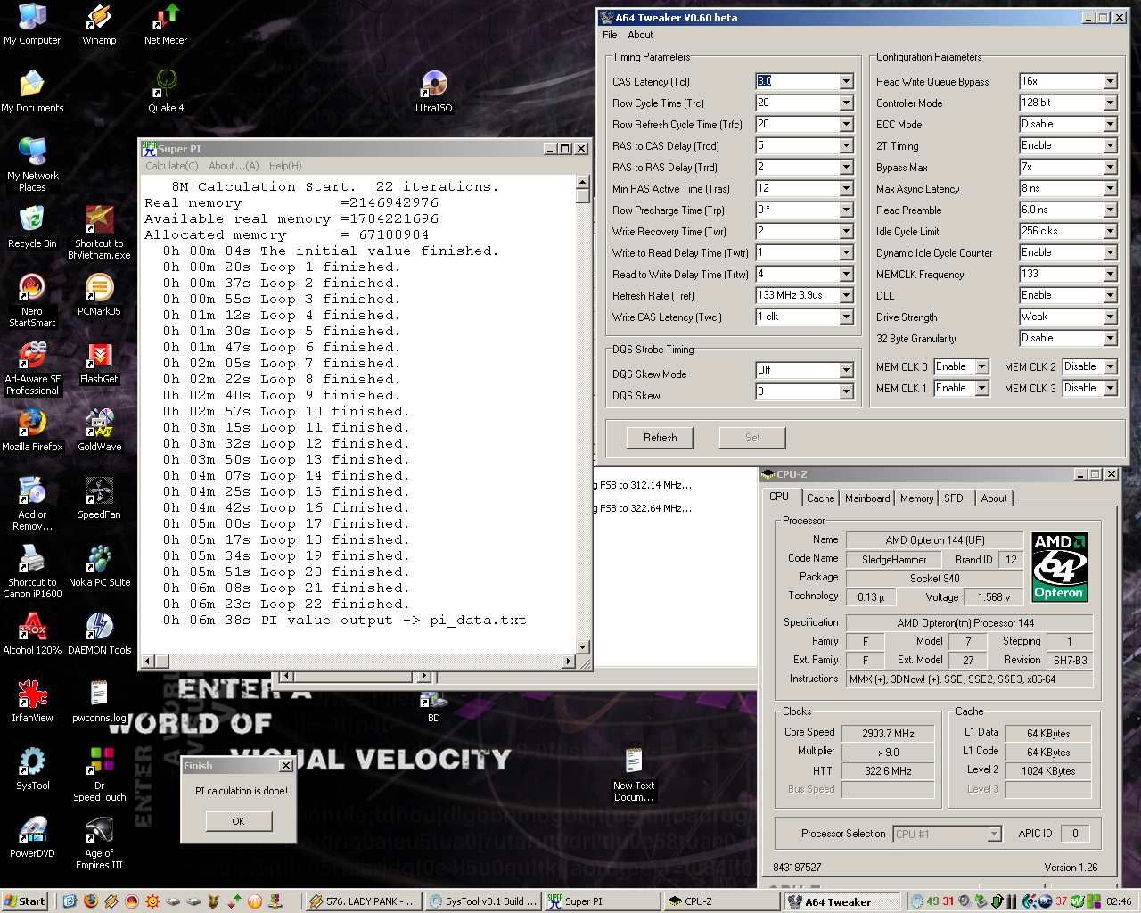Expand Drive Strength dropdown
1141x913 pixels.
coord(1110,317)
